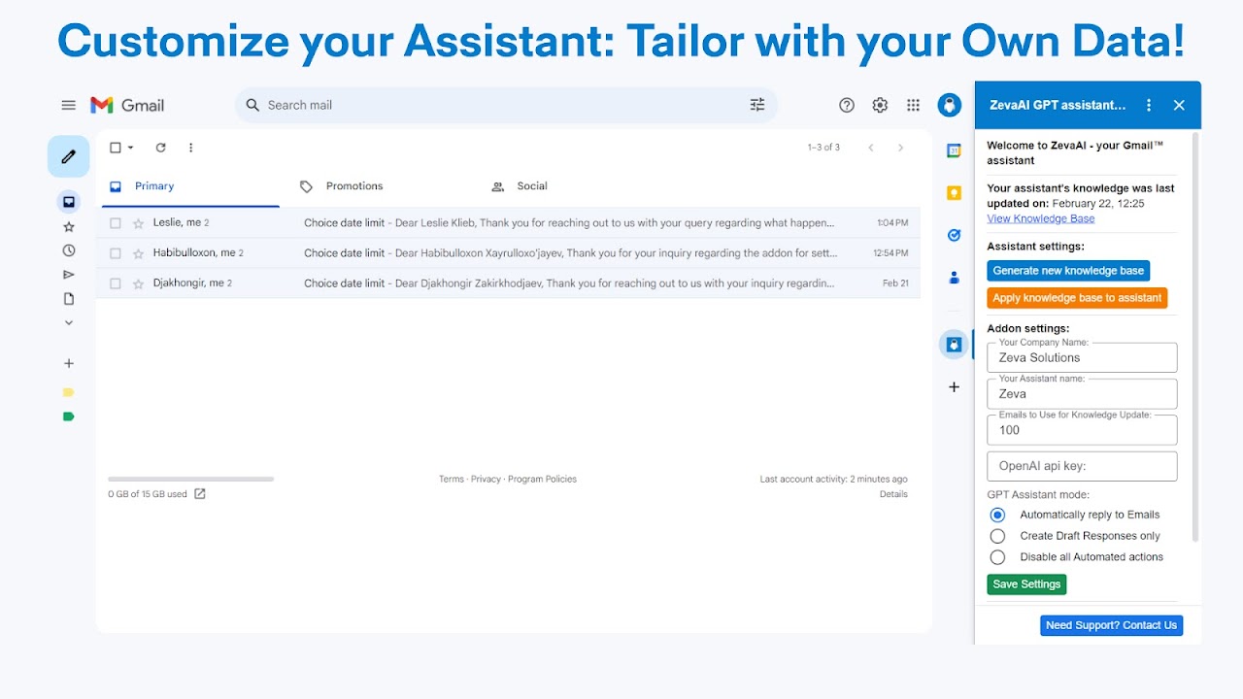Open Snoozed mail clock icon

[68, 250]
